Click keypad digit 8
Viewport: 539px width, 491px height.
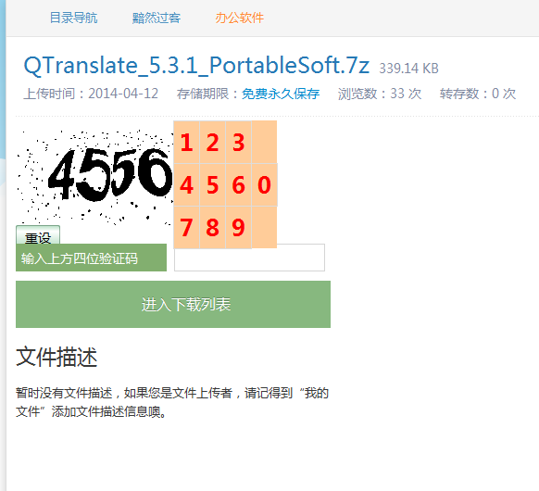[212, 227]
